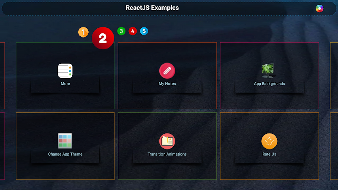
Task: Click the App Backgrounds label
Action: (269, 84)
